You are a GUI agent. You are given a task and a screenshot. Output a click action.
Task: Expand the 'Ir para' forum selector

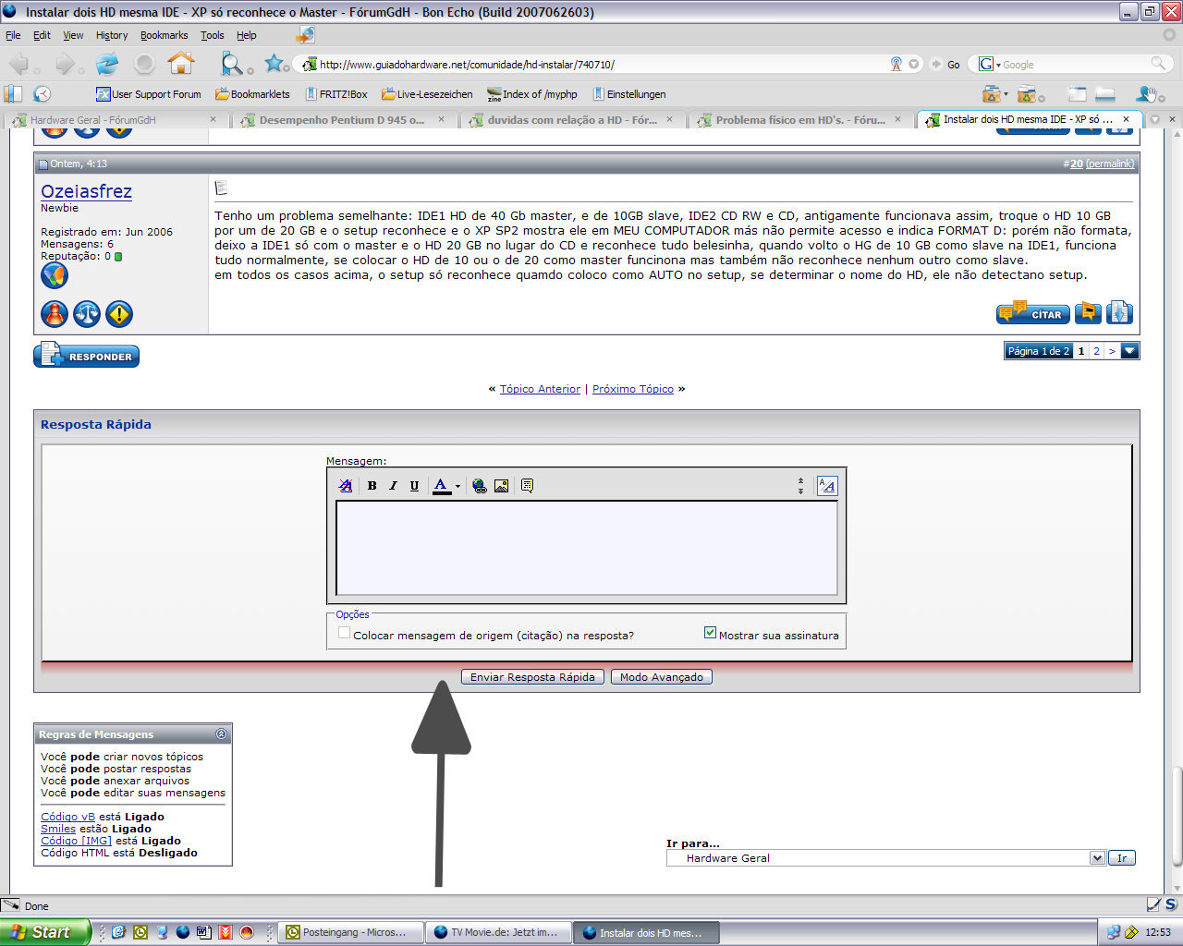(x=1096, y=858)
